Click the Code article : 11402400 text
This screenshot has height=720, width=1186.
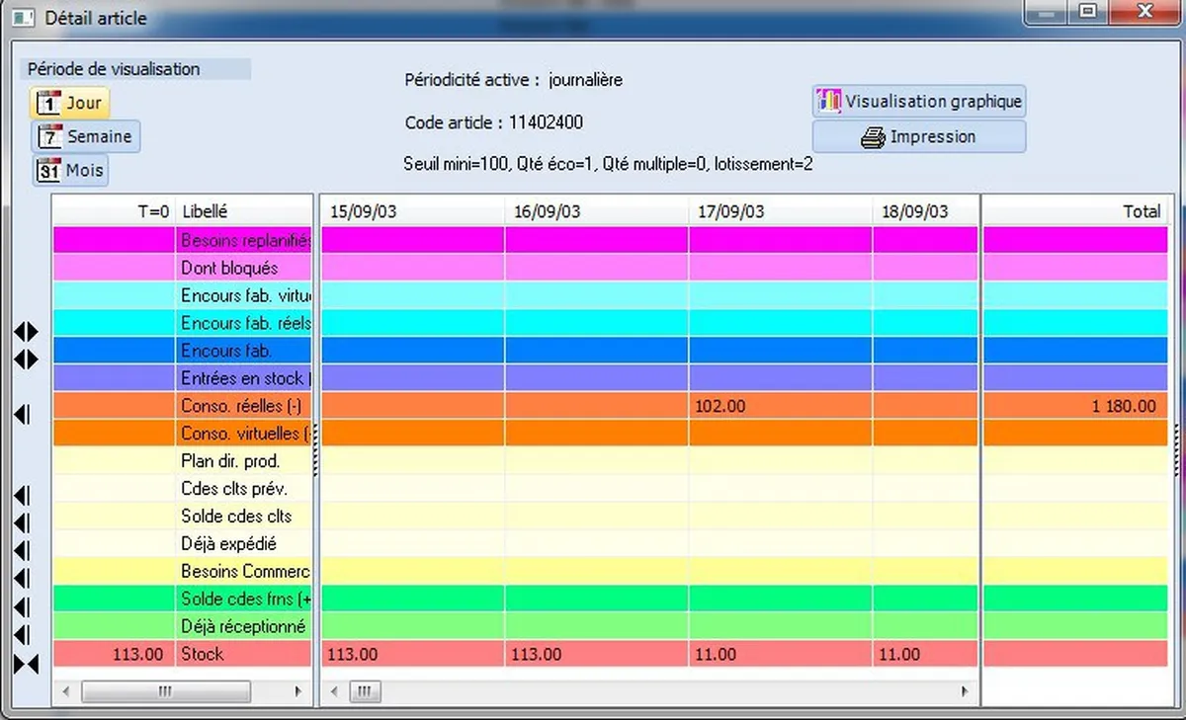pyautogui.click(x=494, y=123)
